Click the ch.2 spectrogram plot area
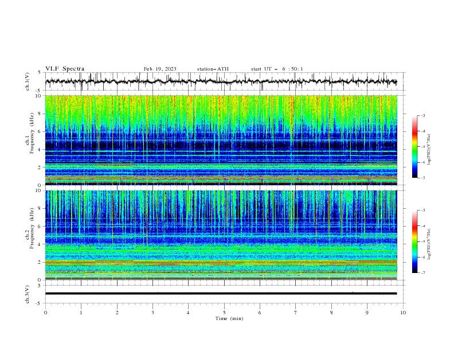This screenshot has width=454, height=351. [x=221, y=235]
